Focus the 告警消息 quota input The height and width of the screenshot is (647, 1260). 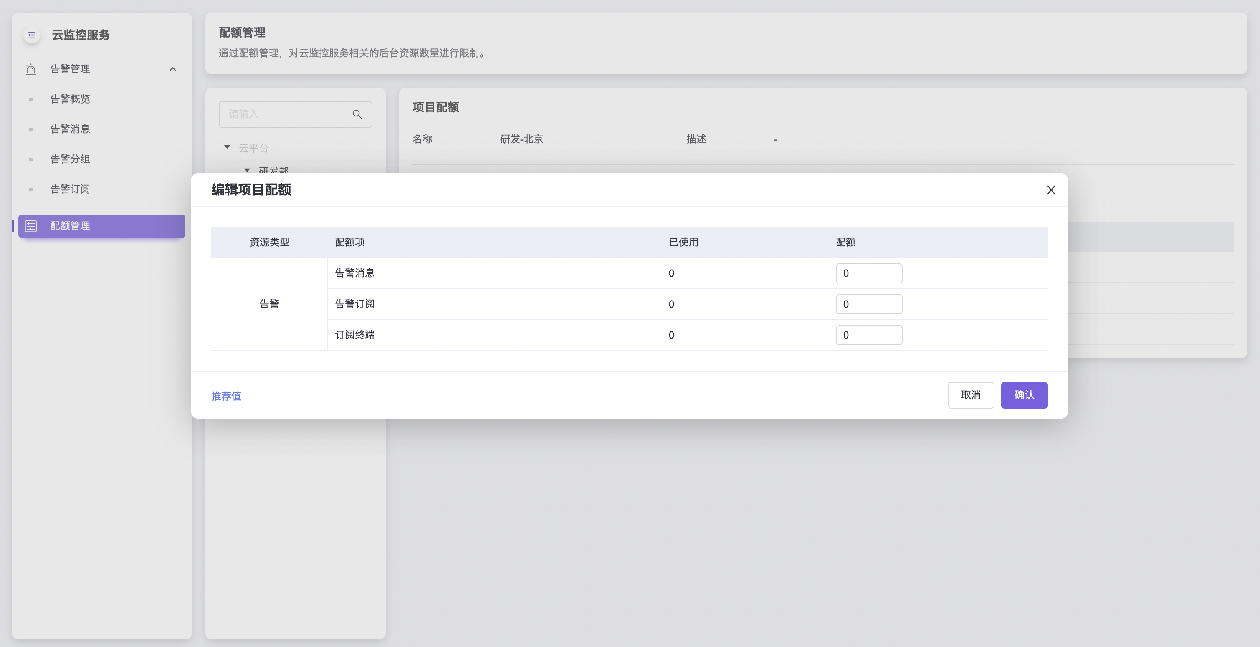coord(869,273)
